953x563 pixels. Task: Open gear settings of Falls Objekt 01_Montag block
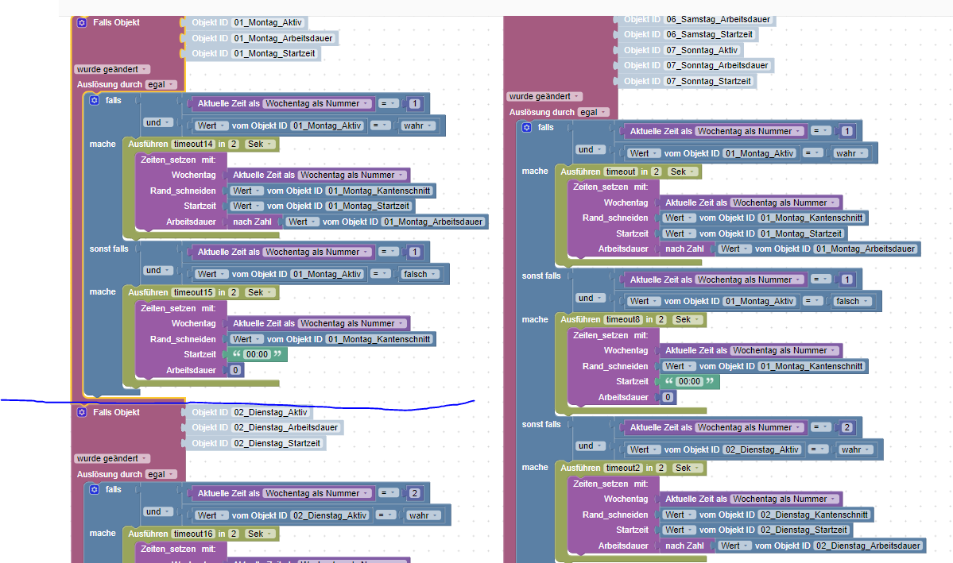[x=82, y=22]
